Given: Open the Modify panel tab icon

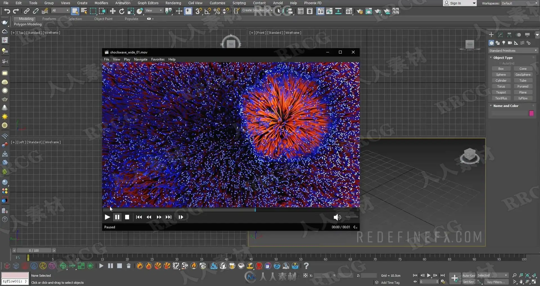Looking at the screenshot, I should pyautogui.click(x=500, y=35).
